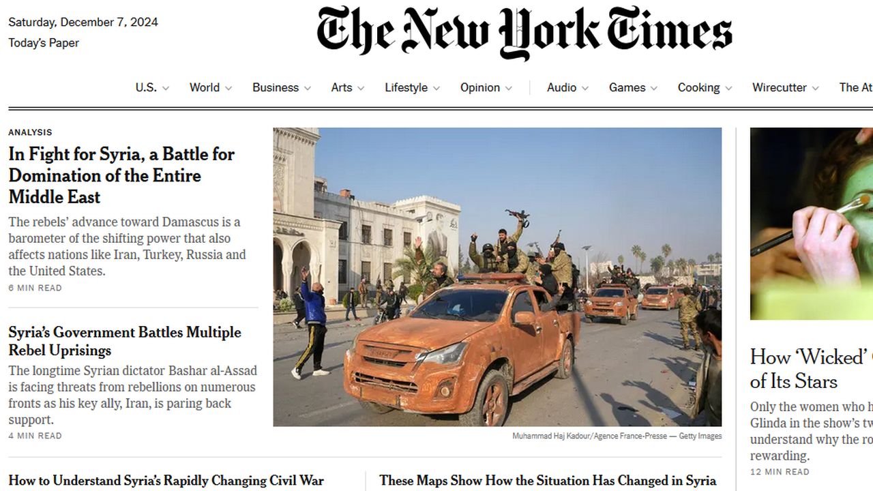Open The Athletic menu item

tap(856, 87)
